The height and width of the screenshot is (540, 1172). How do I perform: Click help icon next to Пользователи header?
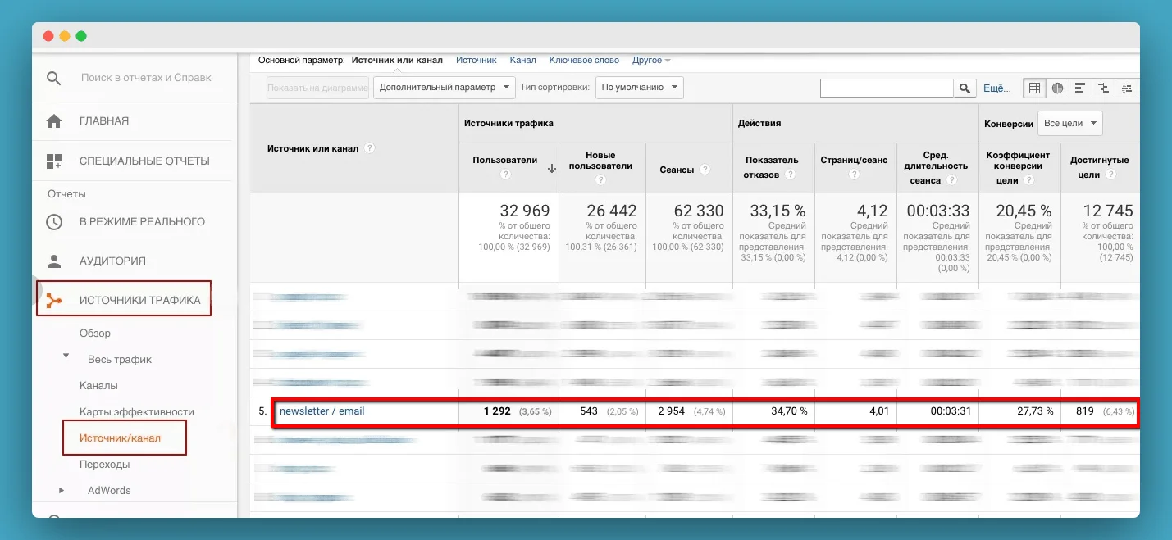(505, 175)
